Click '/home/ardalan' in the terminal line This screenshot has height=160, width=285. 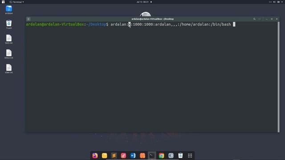coord(194,24)
